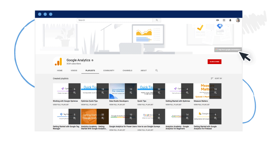Image resolution: width=277 pixels, height=143 pixels.
Task: Open Google Analytics for Beginners thumbnail
Action: (x=179, y=117)
